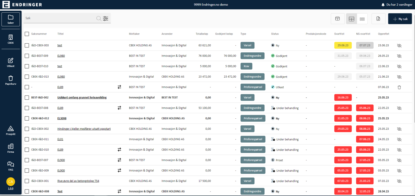Image resolution: width=415 pixels, height=196 pixels.
Task: Check the box for case I&D-CBEK-003
Action: click(x=27, y=46)
